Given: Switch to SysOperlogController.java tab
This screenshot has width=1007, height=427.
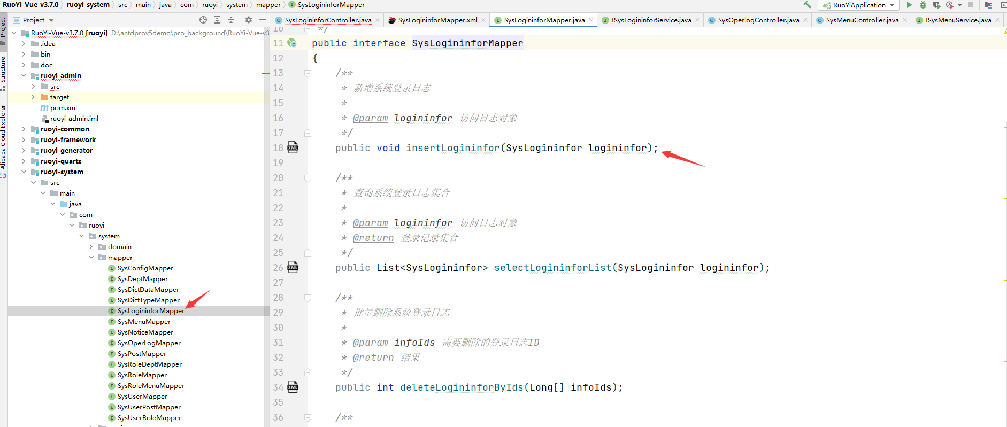Looking at the screenshot, I should point(758,20).
